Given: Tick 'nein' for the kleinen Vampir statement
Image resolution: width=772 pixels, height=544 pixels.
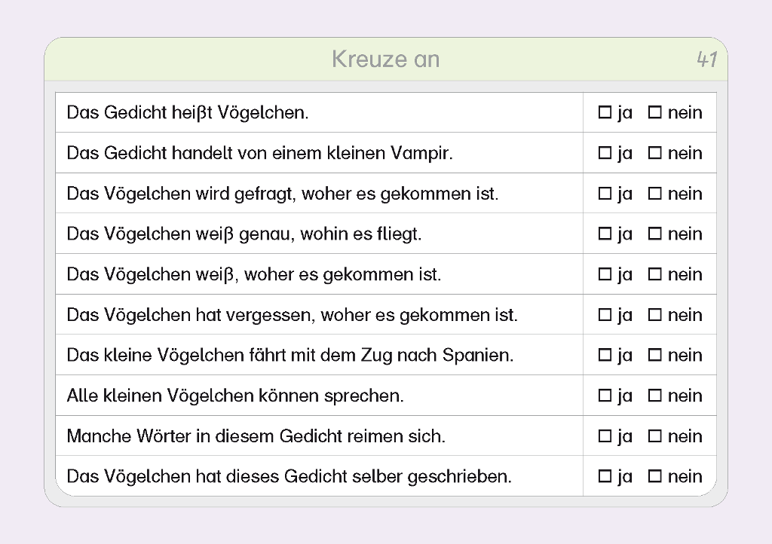Looking at the screenshot, I should tap(654, 154).
